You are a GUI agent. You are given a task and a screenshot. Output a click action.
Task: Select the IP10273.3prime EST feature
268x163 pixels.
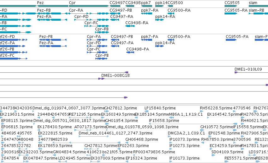pos(171,149)
